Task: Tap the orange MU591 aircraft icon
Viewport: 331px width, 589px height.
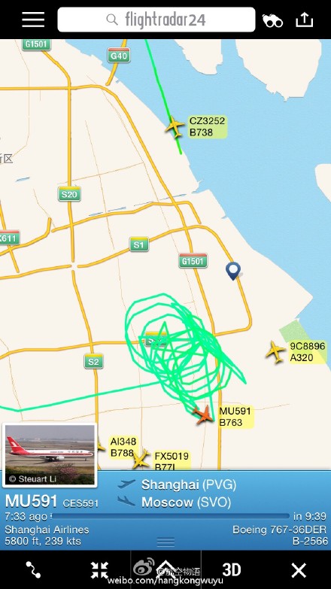Action: [203, 414]
